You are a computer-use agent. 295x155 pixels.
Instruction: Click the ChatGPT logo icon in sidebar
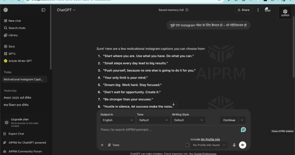click(x=6, y=10)
